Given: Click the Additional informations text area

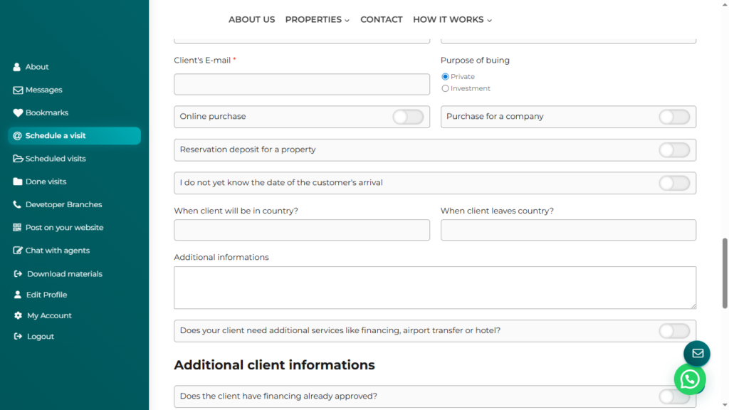Looking at the screenshot, I should point(434,288).
